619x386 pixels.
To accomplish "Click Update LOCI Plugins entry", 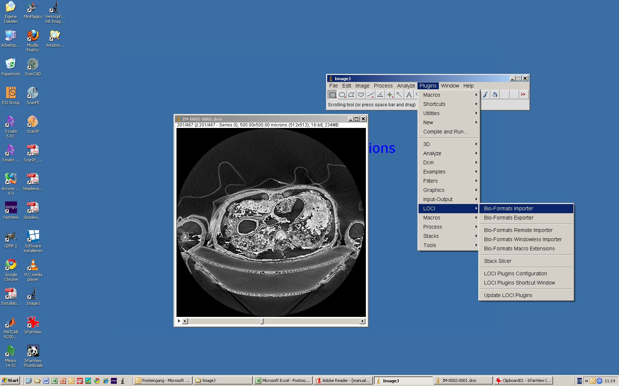I will (508, 295).
